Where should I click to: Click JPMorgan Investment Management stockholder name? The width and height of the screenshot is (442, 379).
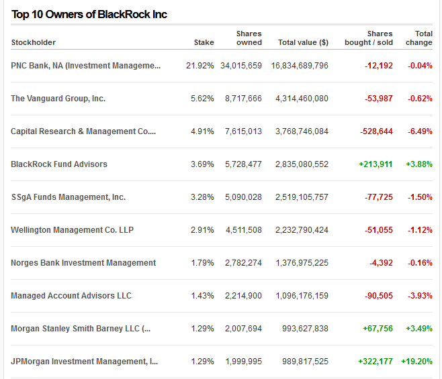85,362
